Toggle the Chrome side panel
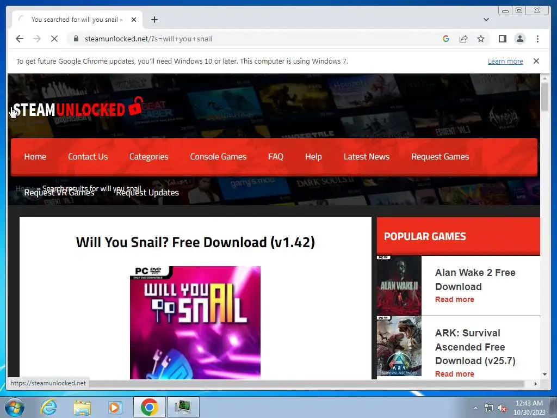The image size is (557, 418). tap(502, 39)
